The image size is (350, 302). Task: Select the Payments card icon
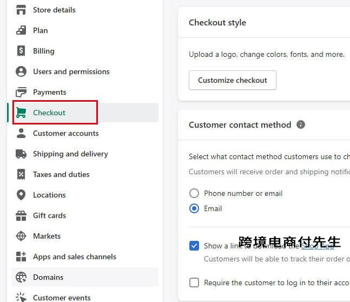21,92
